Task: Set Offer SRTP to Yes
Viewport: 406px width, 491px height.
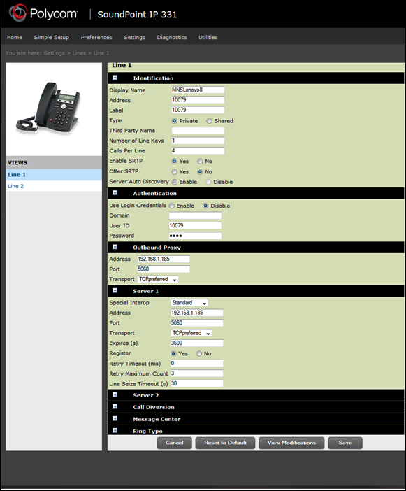Action: pos(174,172)
